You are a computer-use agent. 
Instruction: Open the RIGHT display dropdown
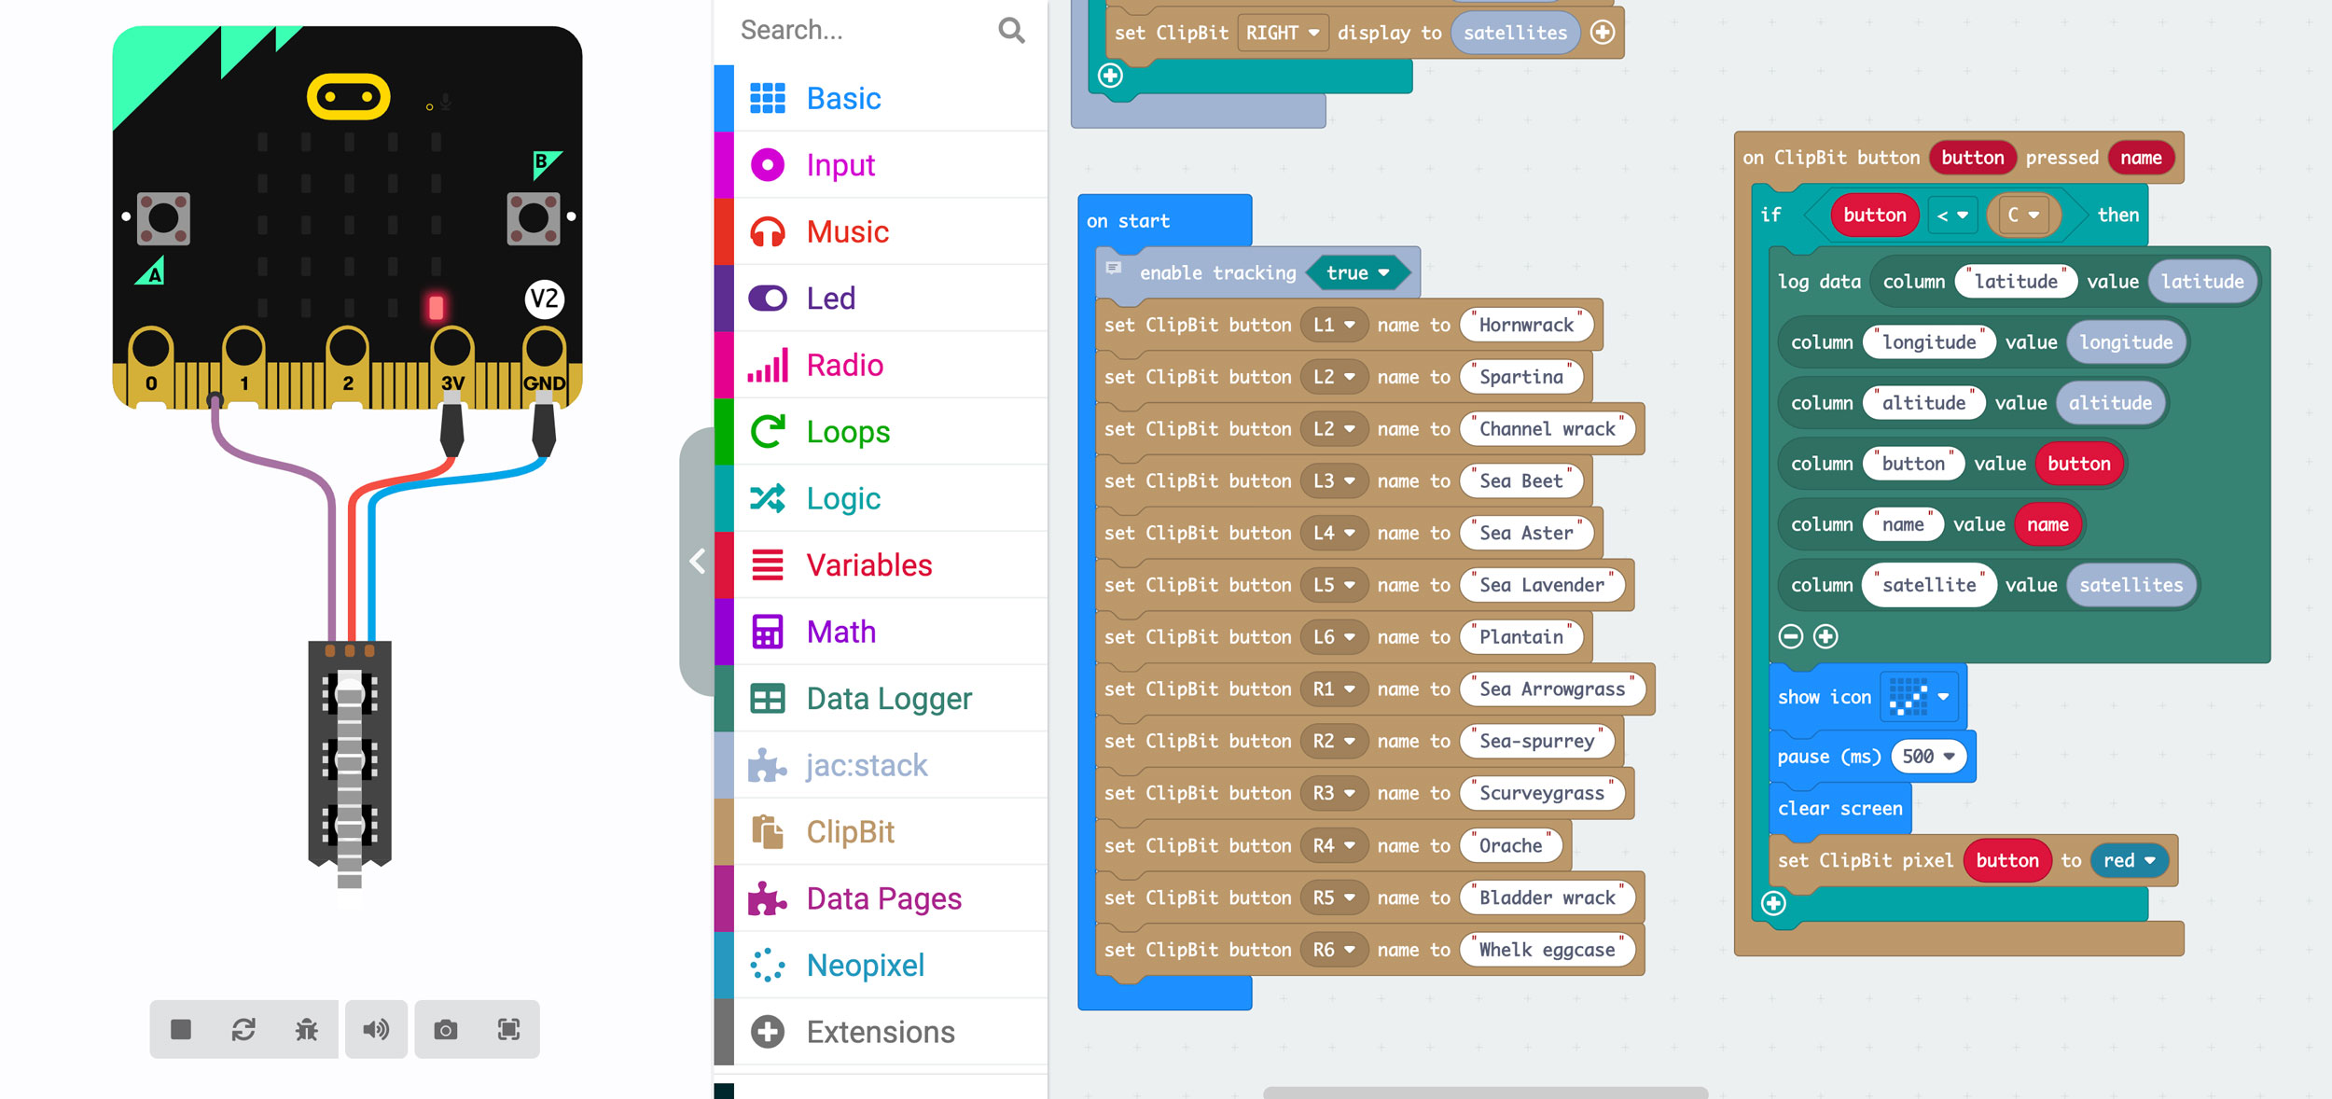tap(1283, 33)
